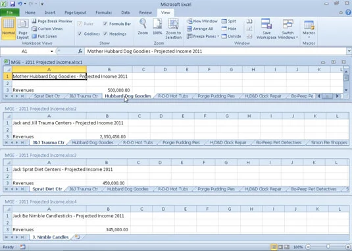Viewport: 352px width, 251px height.
Task: Open Page Break Preview
Action: coord(52,21)
